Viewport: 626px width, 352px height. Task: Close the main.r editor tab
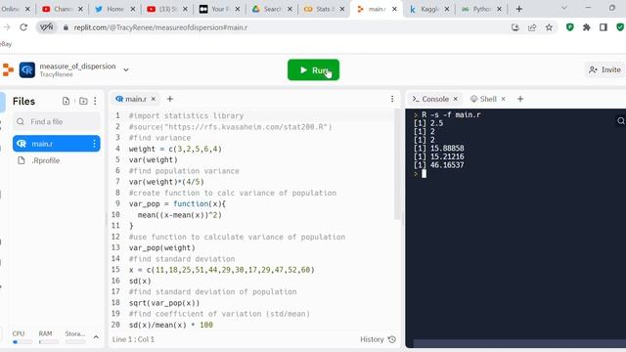point(154,99)
